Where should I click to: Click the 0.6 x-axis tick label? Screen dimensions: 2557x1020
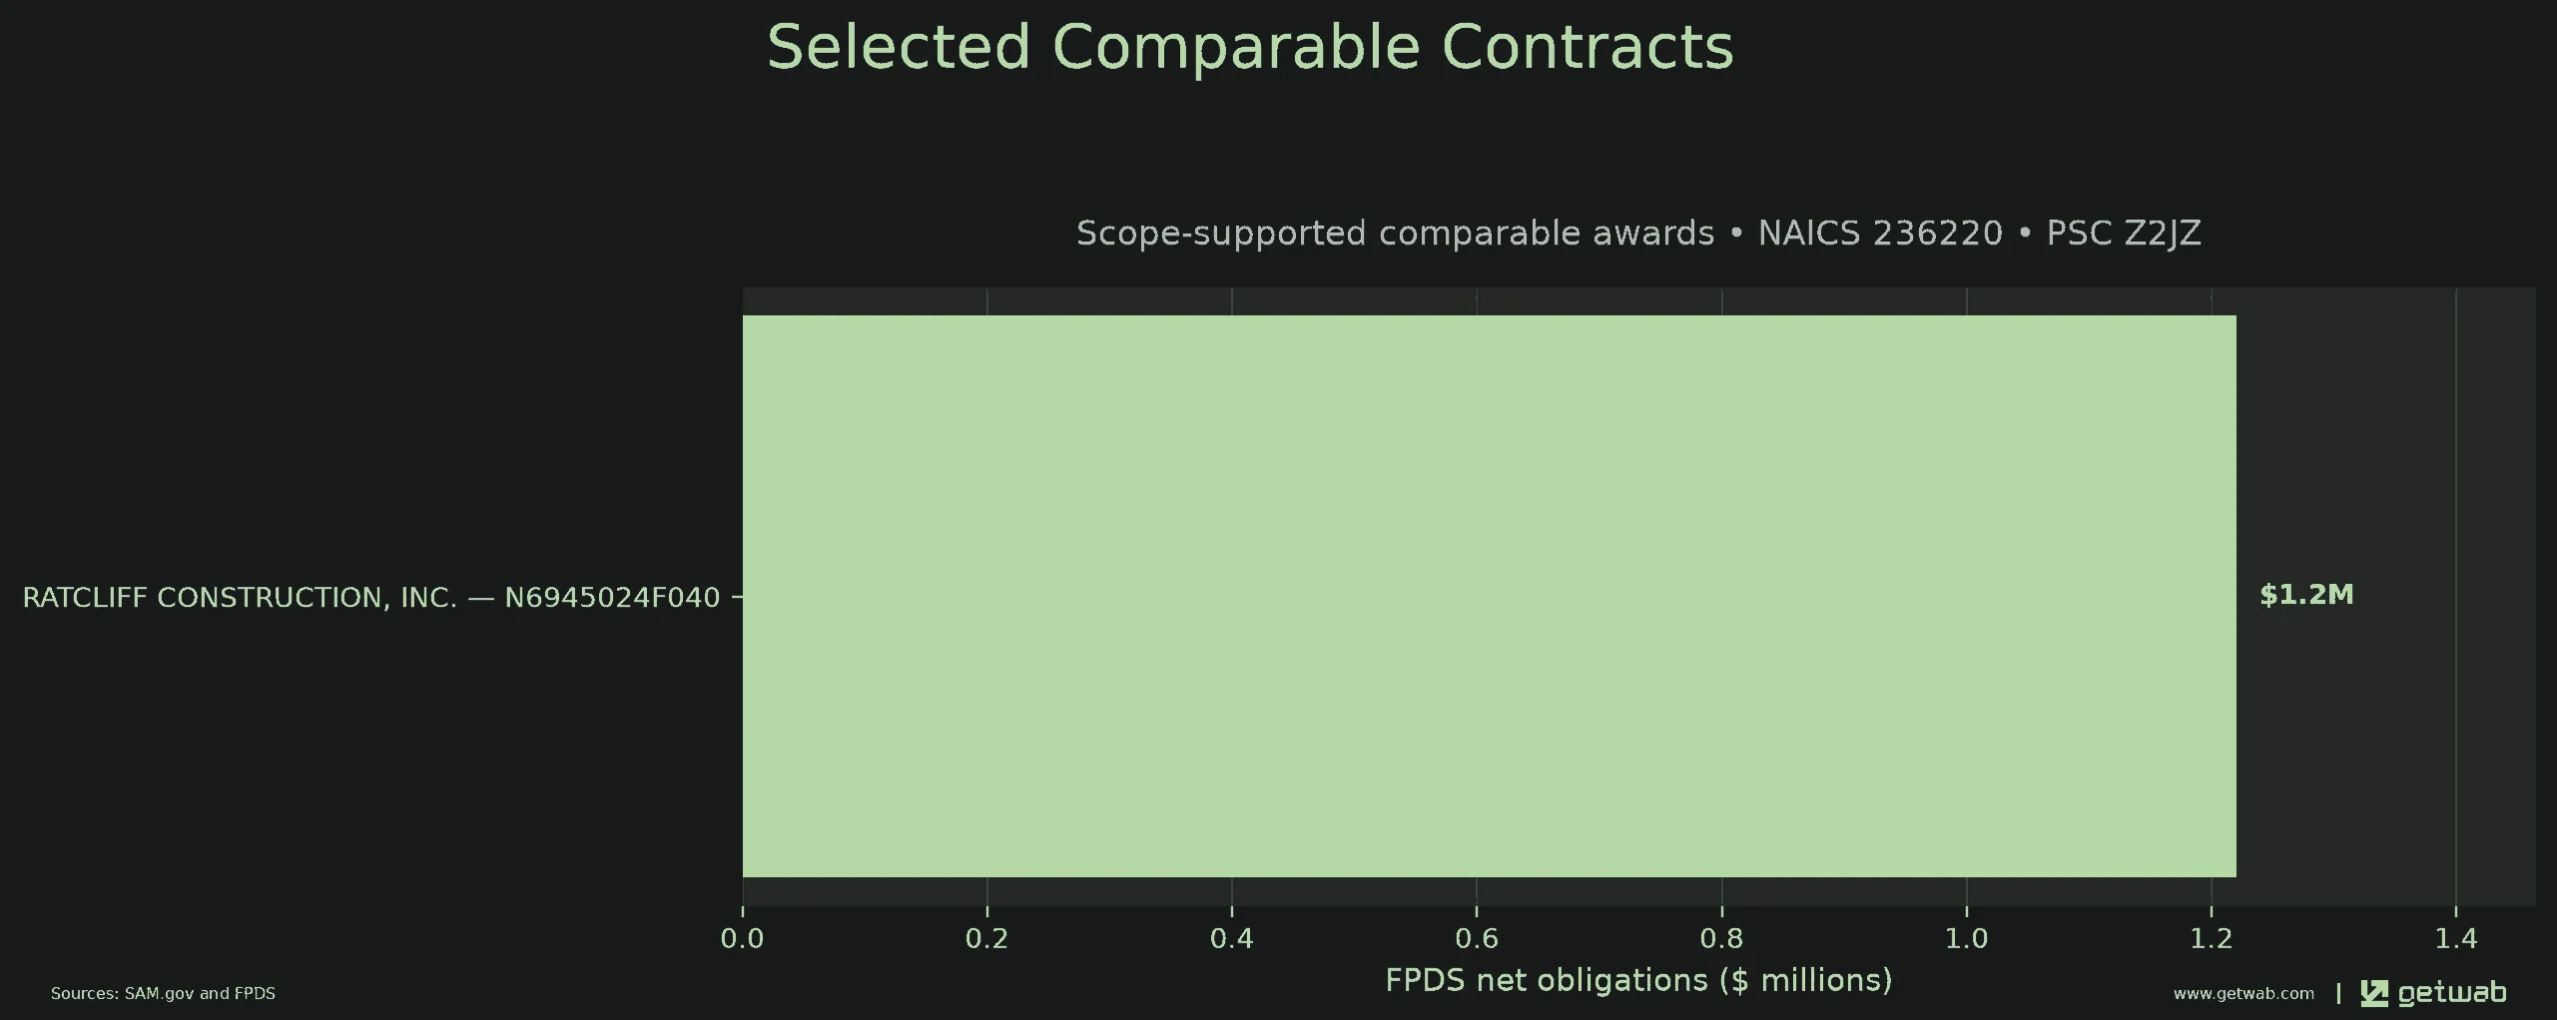(1477, 938)
